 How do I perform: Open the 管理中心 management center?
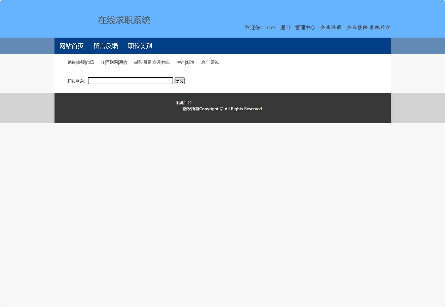pyautogui.click(x=305, y=28)
